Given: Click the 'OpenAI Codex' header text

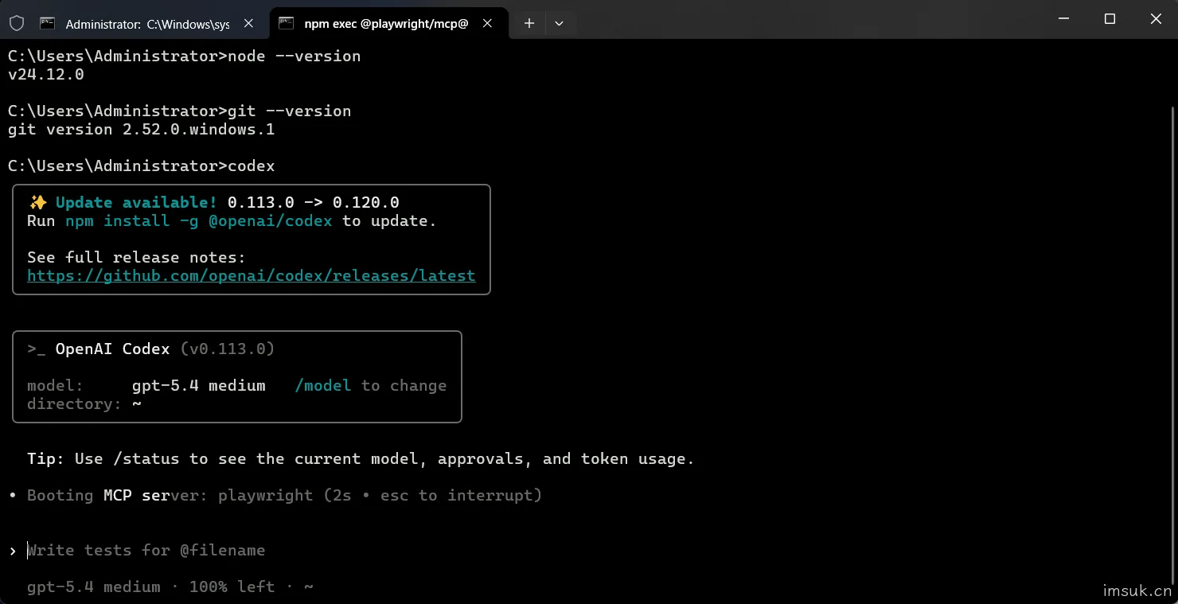Looking at the screenshot, I should click(112, 349).
